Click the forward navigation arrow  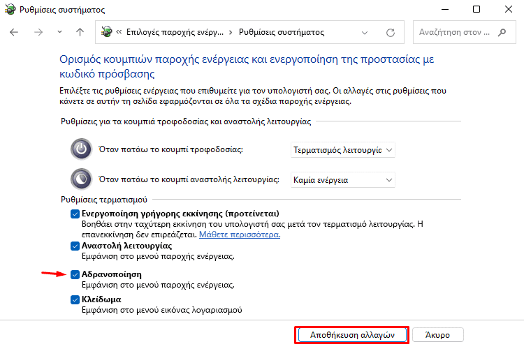[38, 33]
